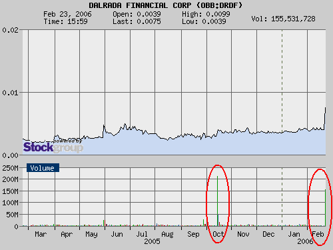Click the date text Feb 23, 2006
Image resolution: width=333 pixels, height=250 pixels.
67,14
